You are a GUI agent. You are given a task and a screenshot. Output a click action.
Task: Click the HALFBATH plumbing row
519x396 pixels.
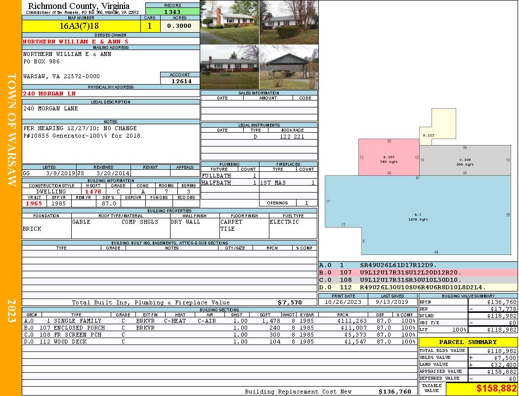coord(230,183)
